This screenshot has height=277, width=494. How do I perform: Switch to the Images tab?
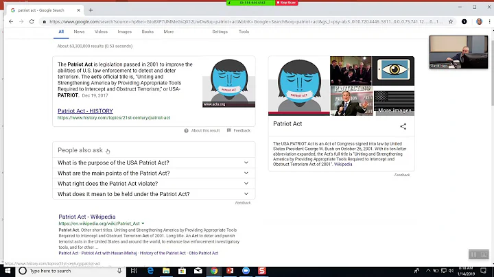(124, 32)
